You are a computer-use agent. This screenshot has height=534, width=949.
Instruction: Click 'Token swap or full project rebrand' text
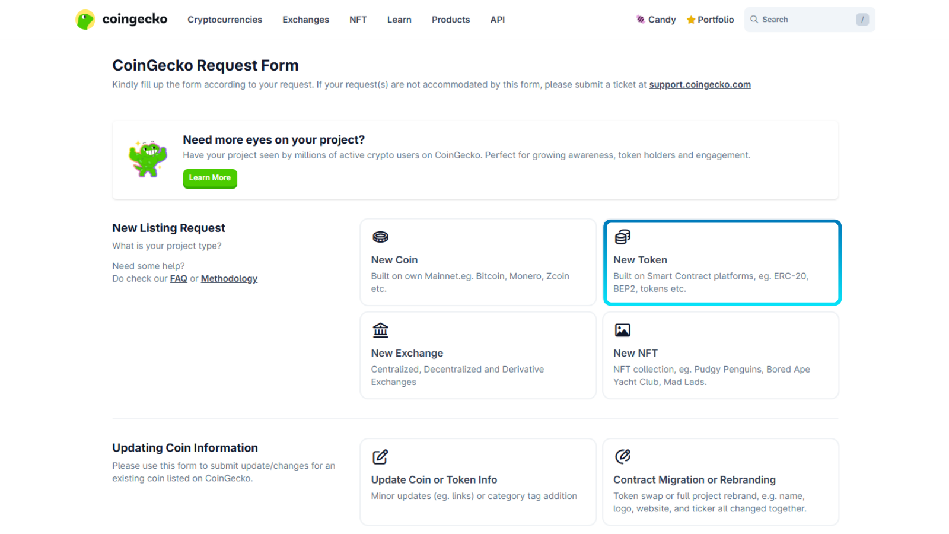click(x=710, y=503)
